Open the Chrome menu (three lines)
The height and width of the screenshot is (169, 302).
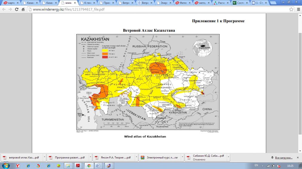[298, 9]
